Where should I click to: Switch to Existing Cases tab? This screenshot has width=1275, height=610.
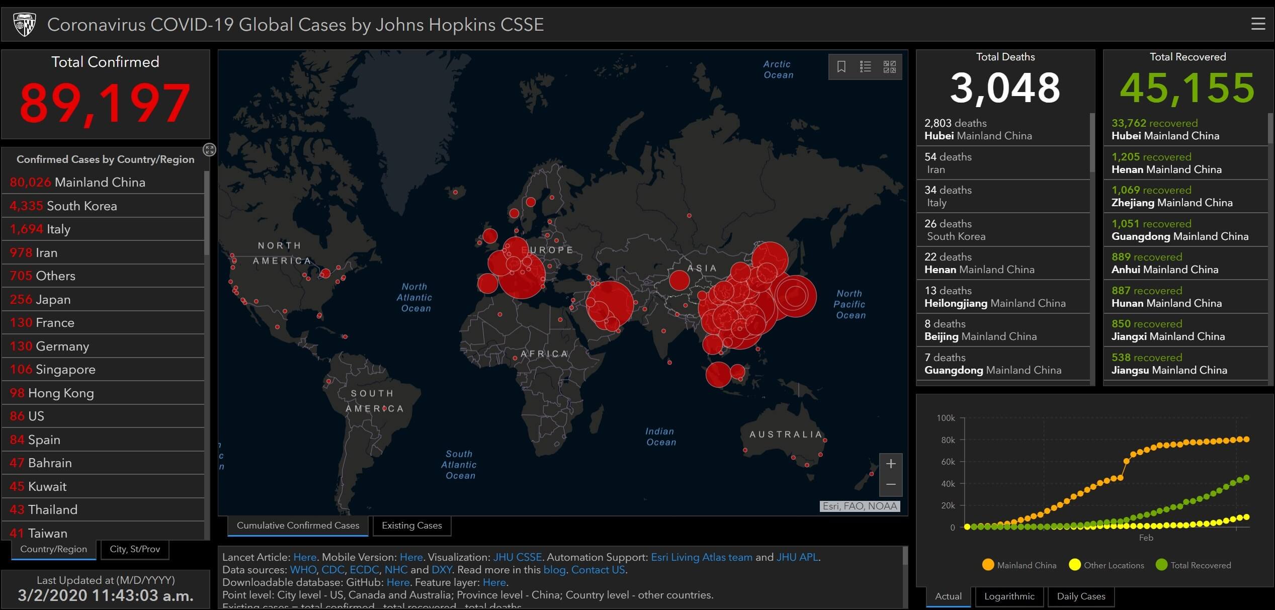click(412, 526)
